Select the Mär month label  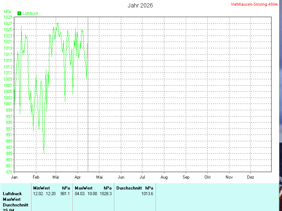point(56,177)
